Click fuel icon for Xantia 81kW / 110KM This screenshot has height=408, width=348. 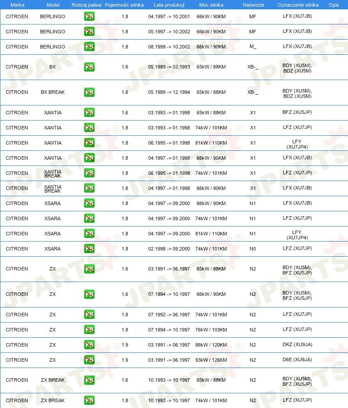[x=89, y=142]
